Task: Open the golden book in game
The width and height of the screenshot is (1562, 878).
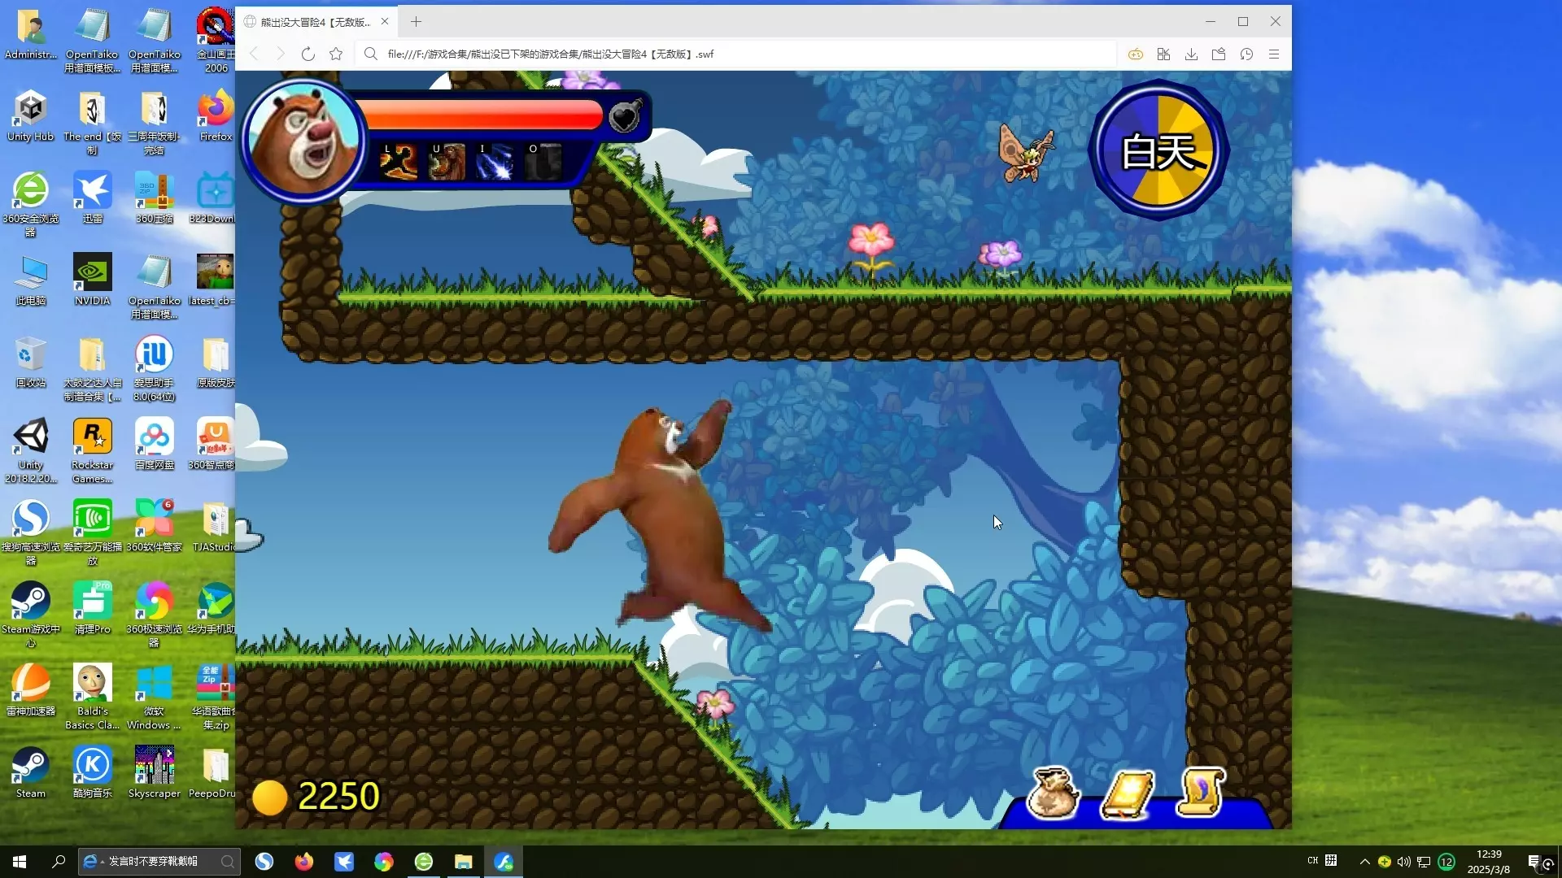Action: [1128, 793]
